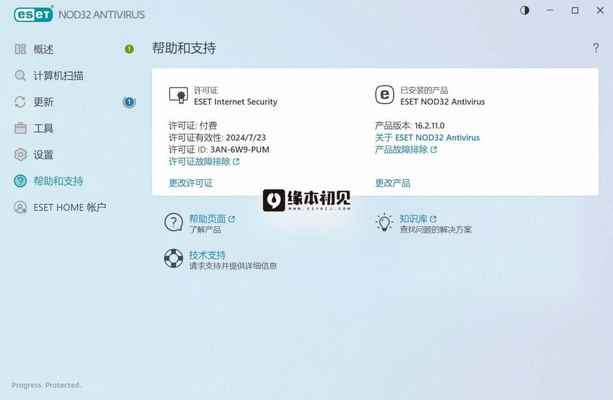Click the 许可证: 付费 line
Image resolution: width=613 pixels, height=400 pixels.
(193, 125)
